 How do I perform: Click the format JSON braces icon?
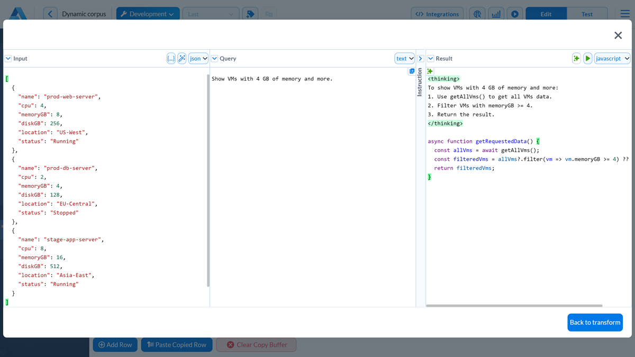coord(171,59)
